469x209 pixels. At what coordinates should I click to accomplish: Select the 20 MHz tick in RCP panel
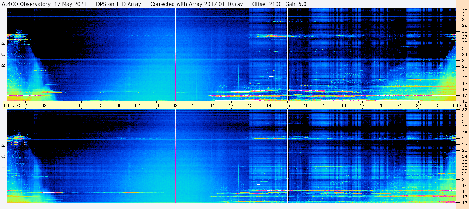[x=464, y=78]
